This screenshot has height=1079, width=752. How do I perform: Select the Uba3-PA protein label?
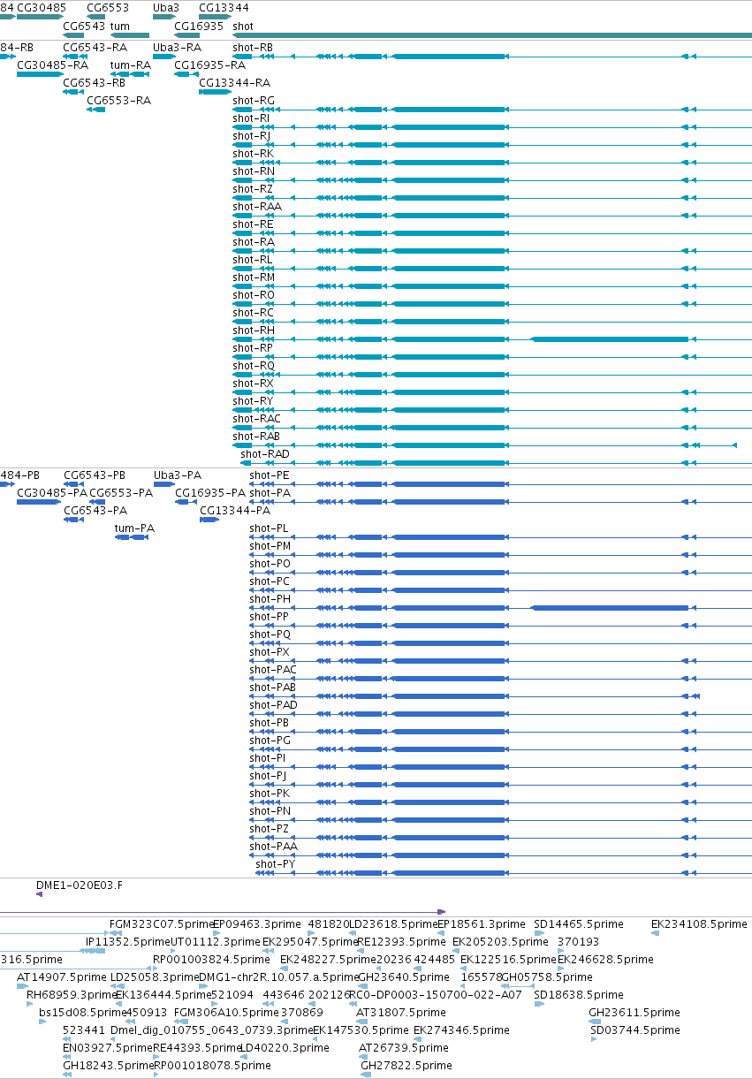click(179, 475)
